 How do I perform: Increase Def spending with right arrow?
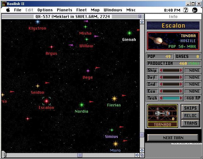(181, 77)
